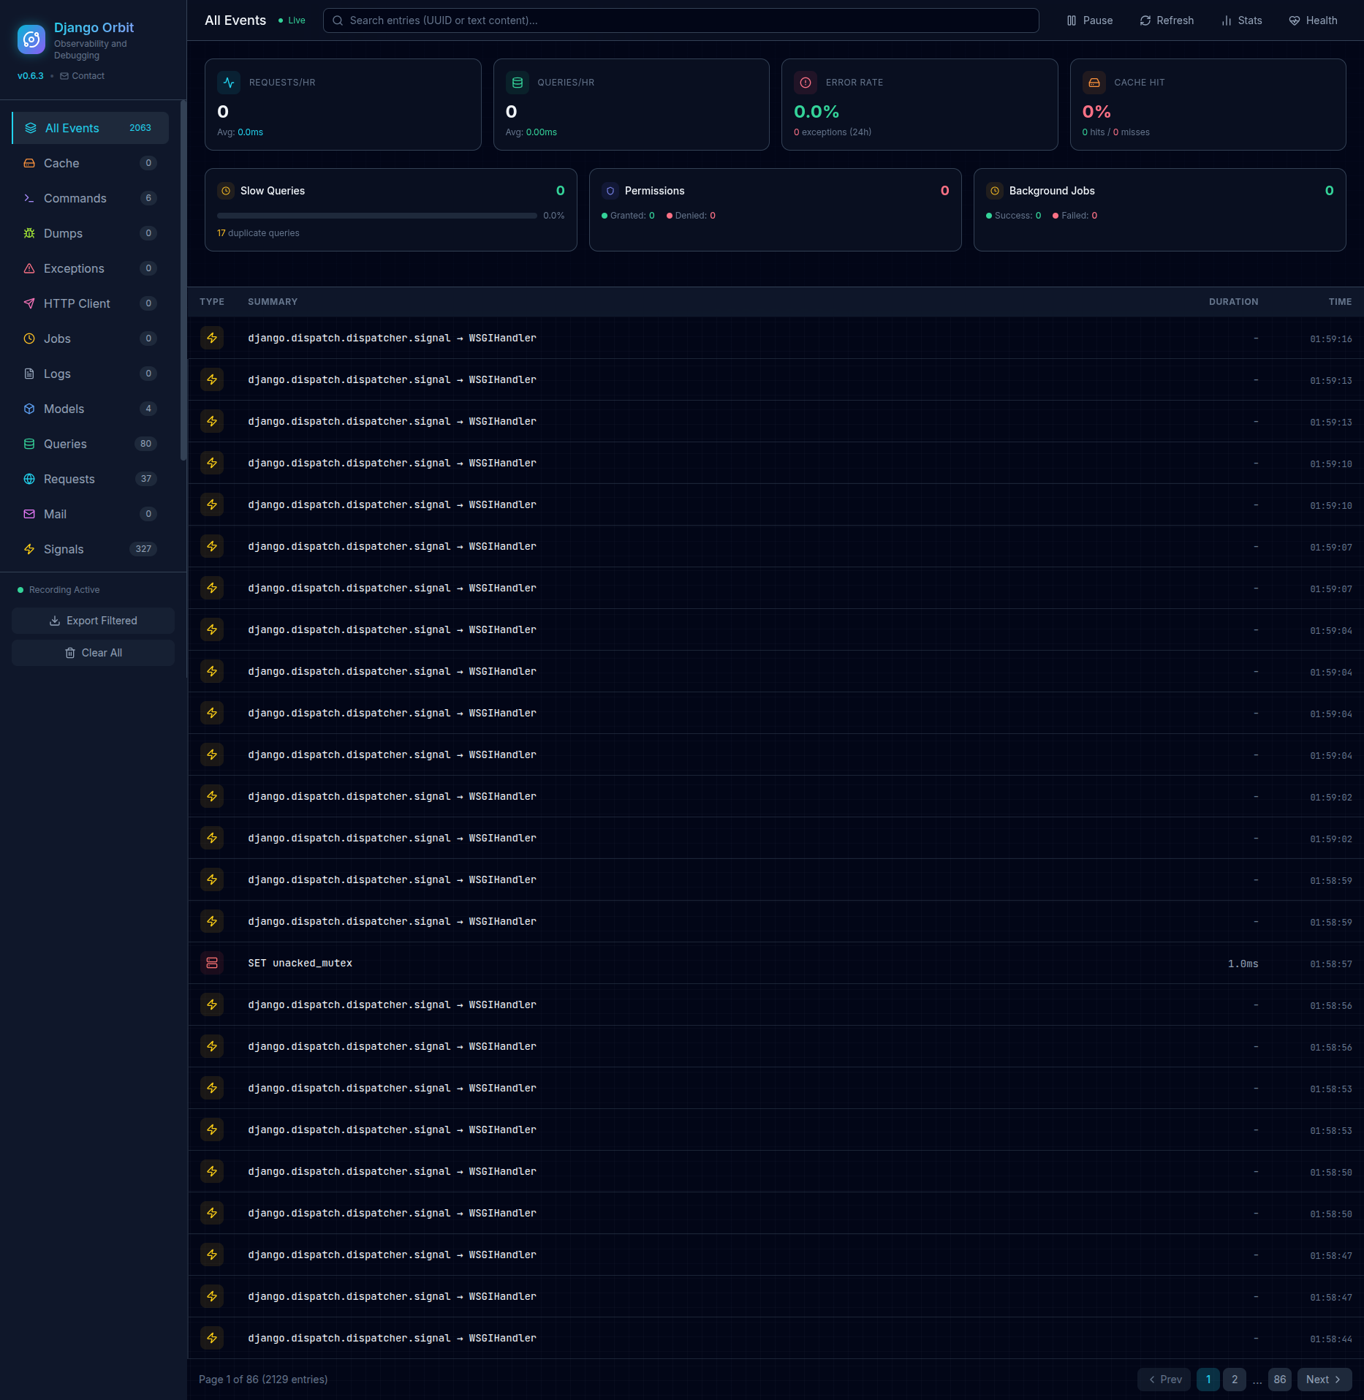This screenshot has width=1364, height=1400.
Task: Click the Requests/hr pulse icon
Action: tap(229, 83)
